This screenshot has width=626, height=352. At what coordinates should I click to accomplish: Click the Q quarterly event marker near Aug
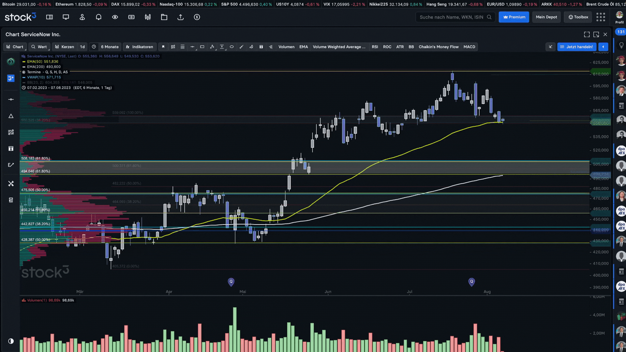pyautogui.click(x=471, y=282)
